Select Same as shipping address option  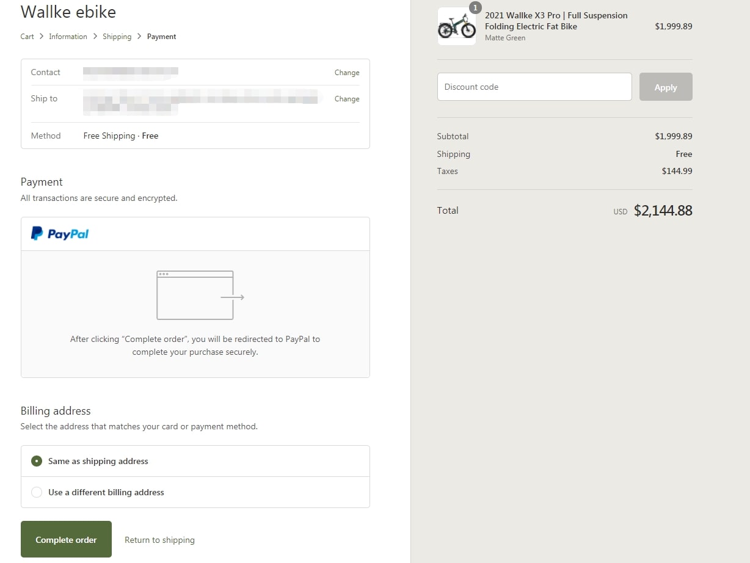(195, 461)
